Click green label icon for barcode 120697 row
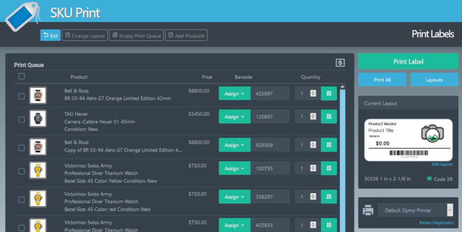 click(329, 116)
